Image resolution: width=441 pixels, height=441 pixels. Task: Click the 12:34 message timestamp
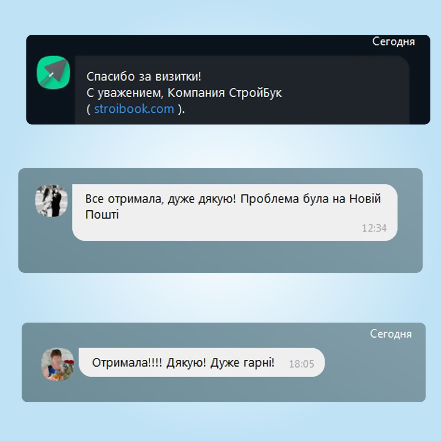click(x=374, y=228)
